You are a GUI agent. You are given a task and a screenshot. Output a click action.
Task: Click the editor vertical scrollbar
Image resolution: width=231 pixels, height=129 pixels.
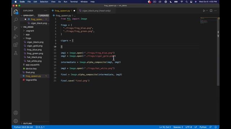[218, 51]
